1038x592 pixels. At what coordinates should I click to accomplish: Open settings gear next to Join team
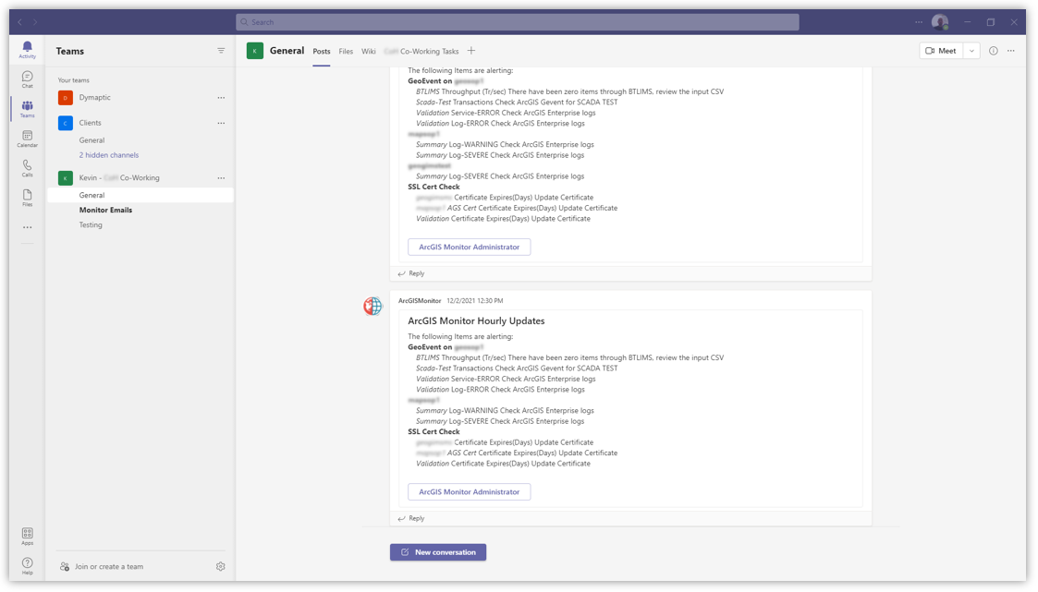click(x=220, y=566)
